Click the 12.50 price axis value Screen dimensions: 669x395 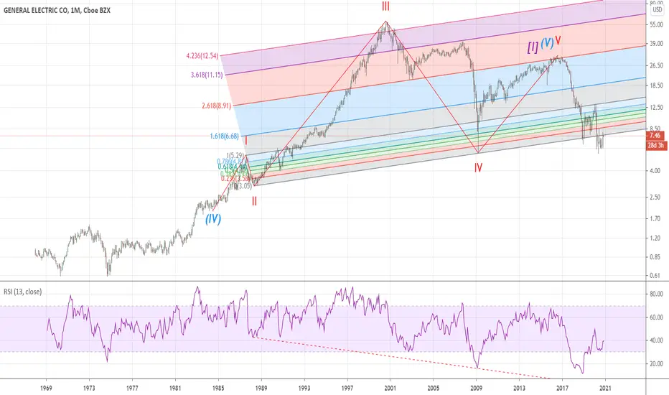(656, 107)
